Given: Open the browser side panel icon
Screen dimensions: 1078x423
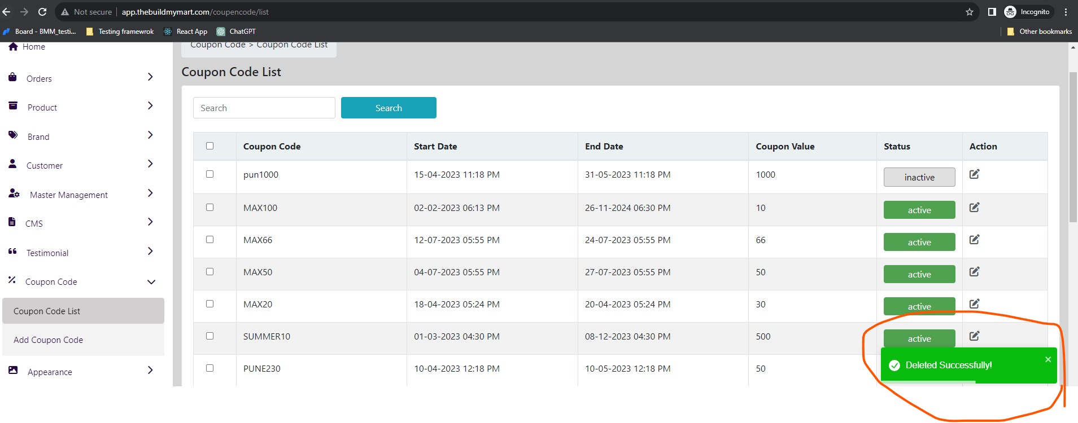Looking at the screenshot, I should tap(992, 12).
